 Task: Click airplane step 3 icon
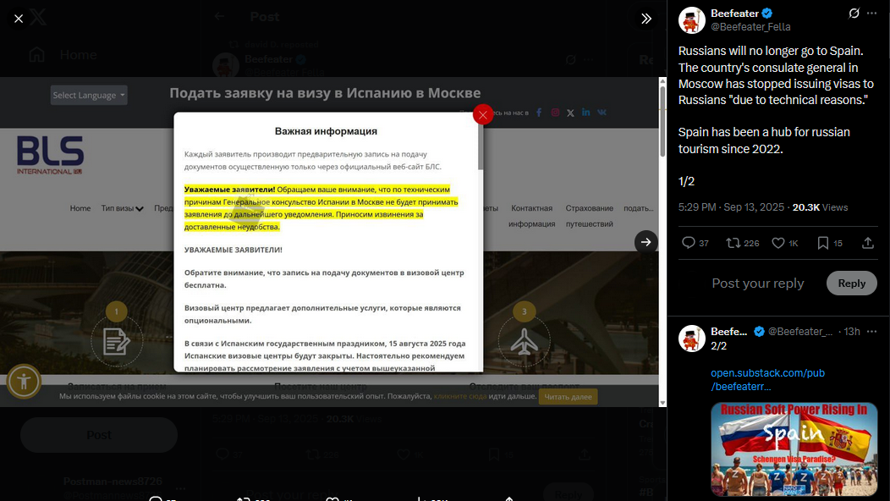[x=524, y=341]
